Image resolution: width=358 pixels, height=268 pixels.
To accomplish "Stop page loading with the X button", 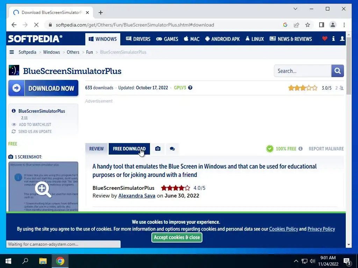I will tap(36, 25).
